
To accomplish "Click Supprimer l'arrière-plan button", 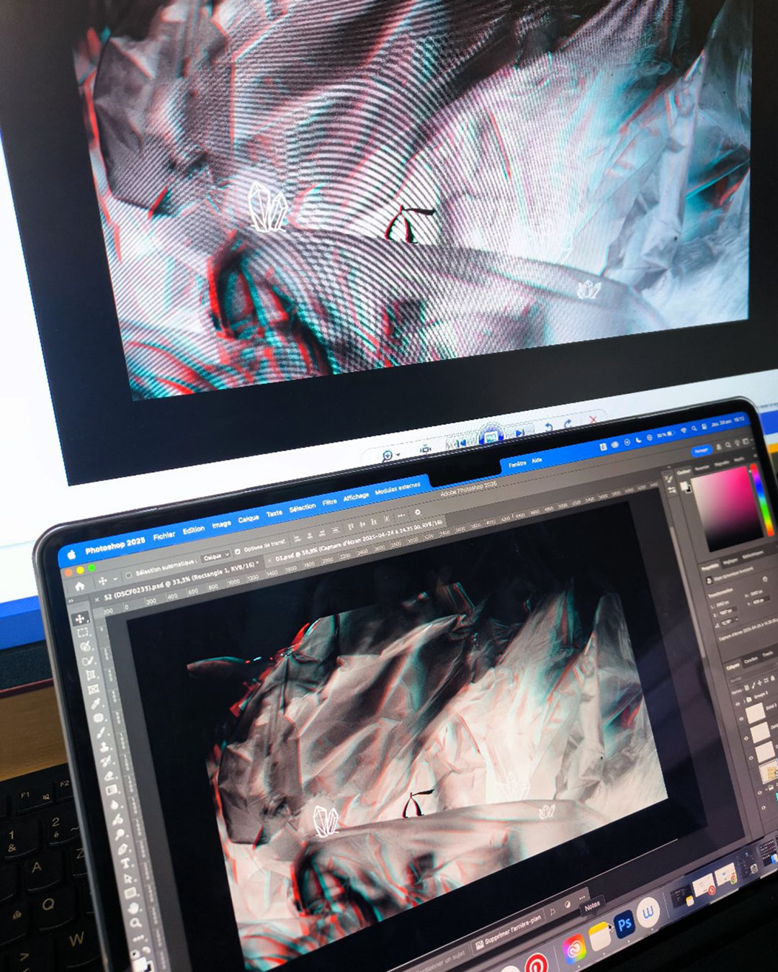I will (x=509, y=930).
